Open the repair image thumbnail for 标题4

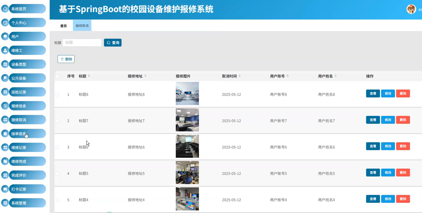[x=187, y=199]
